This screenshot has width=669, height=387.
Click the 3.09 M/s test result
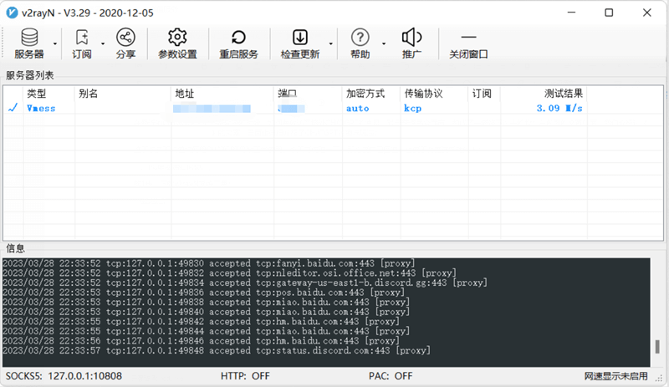tap(559, 109)
